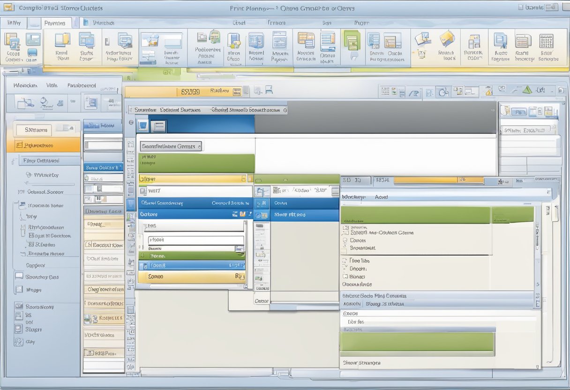This screenshot has width=570, height=390.
Task: Select the Accord tab in the right-side panel
Action: (381, 197)
